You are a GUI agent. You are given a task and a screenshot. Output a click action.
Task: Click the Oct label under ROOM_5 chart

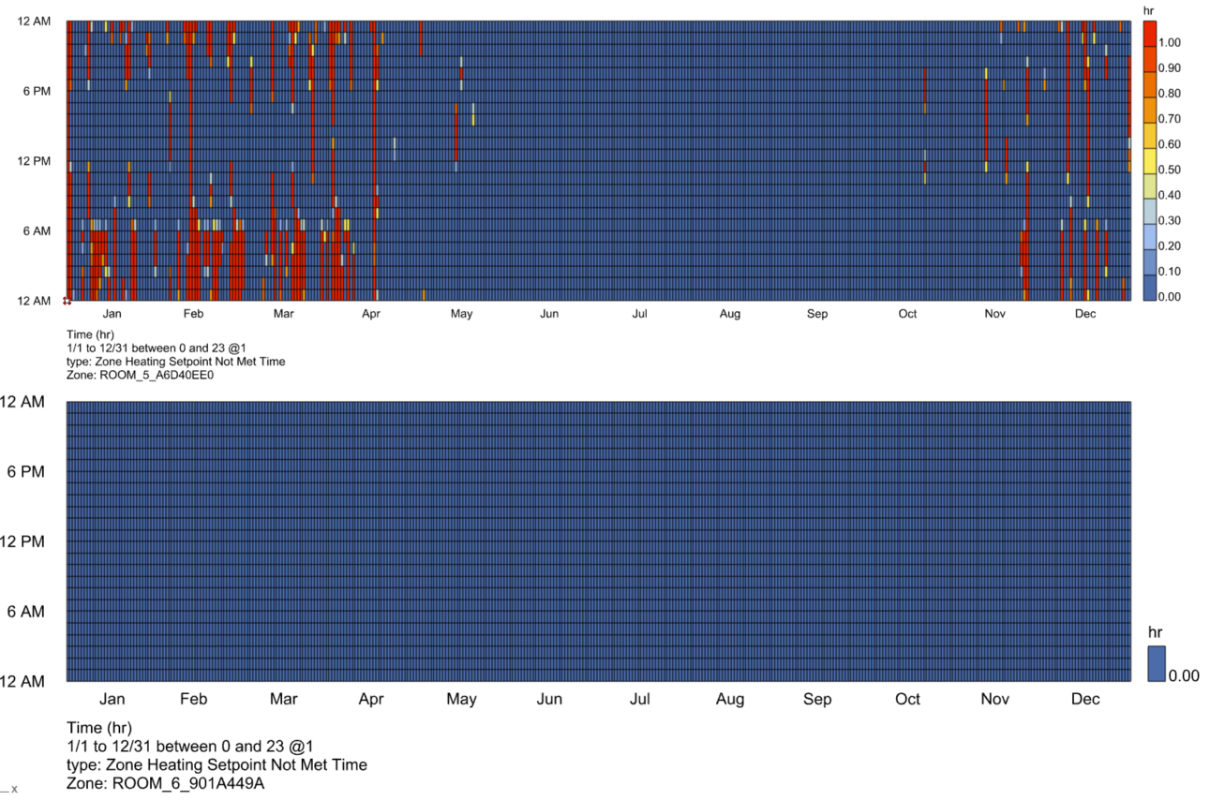[x=907, y=314]
